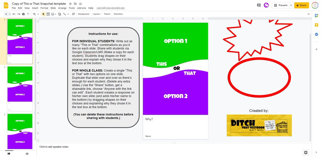Add a comment from toolbar

point(74,14)
